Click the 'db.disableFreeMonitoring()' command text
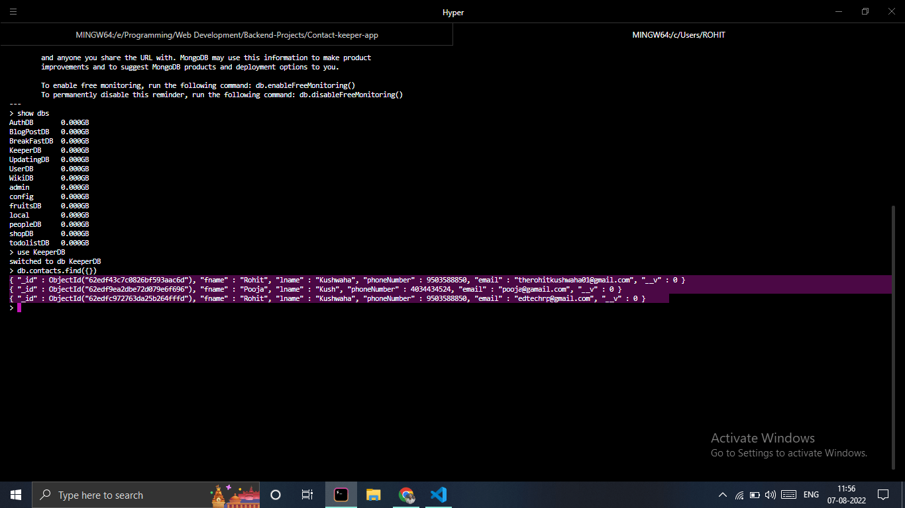Image resolution: width=905 pixels, height=508 pixels. click(x=351, y=95)
